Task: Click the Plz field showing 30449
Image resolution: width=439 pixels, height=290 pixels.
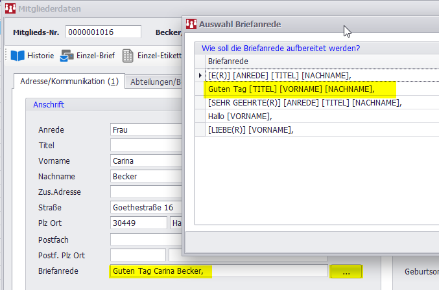Action: [138, 223]
